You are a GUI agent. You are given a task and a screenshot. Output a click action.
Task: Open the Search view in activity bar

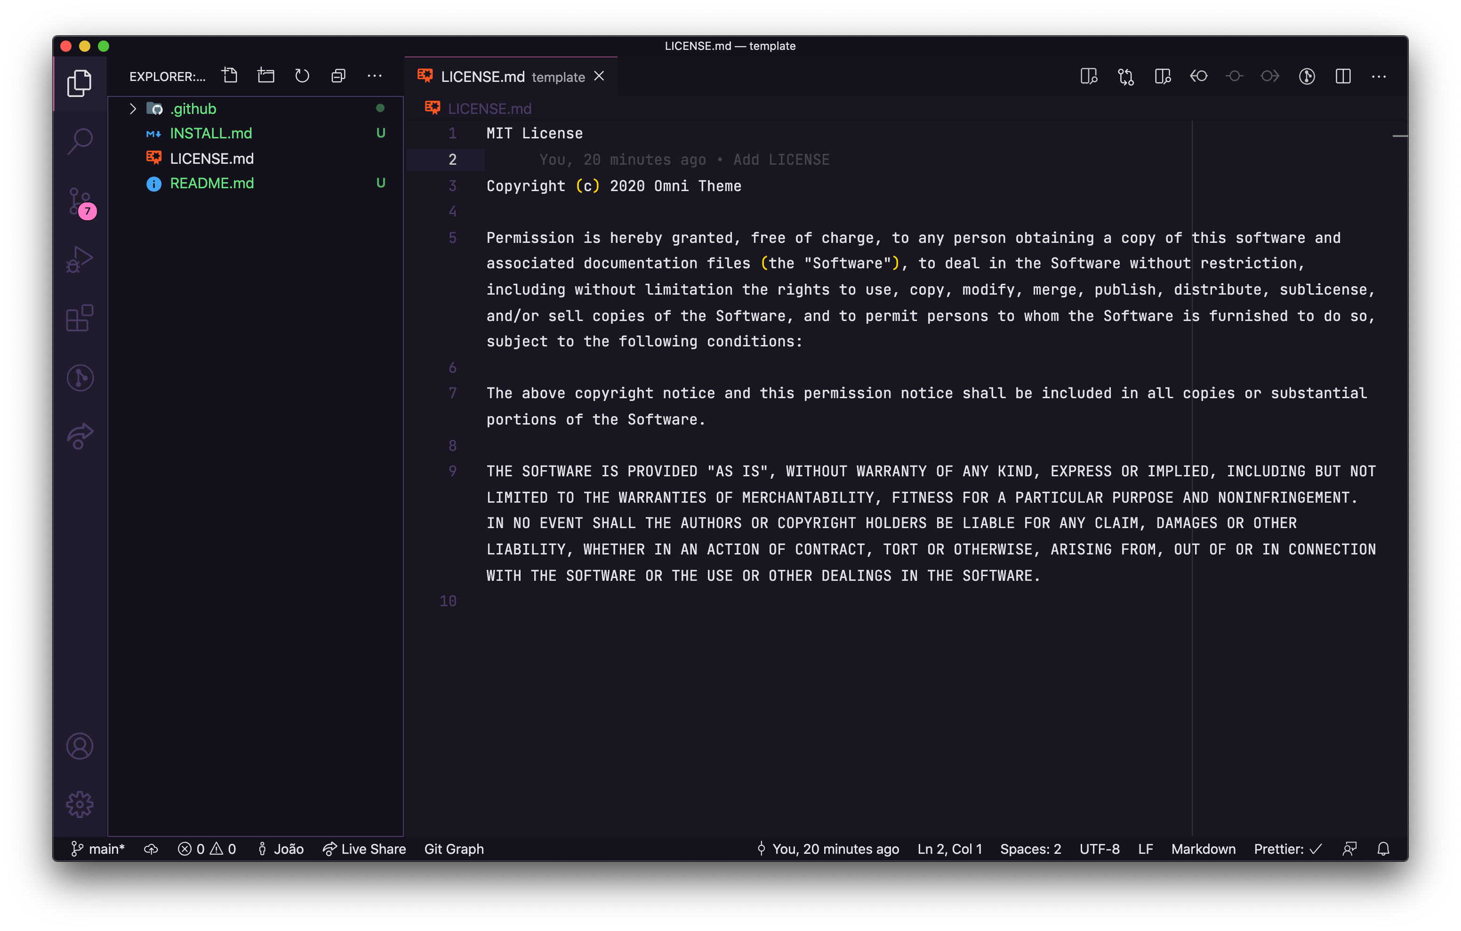(x=80, y=141)
